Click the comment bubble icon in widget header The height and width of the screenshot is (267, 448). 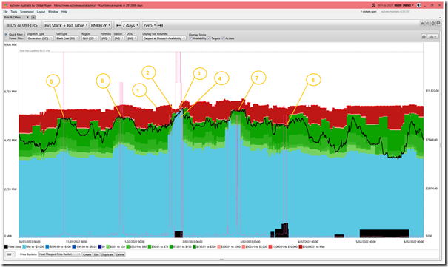[x=438, y=24]
